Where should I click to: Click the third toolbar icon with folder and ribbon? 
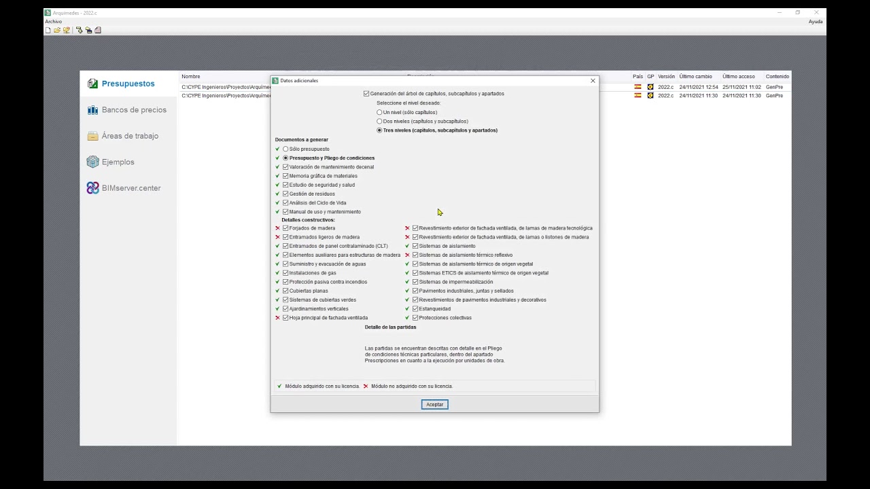[67, 30]
